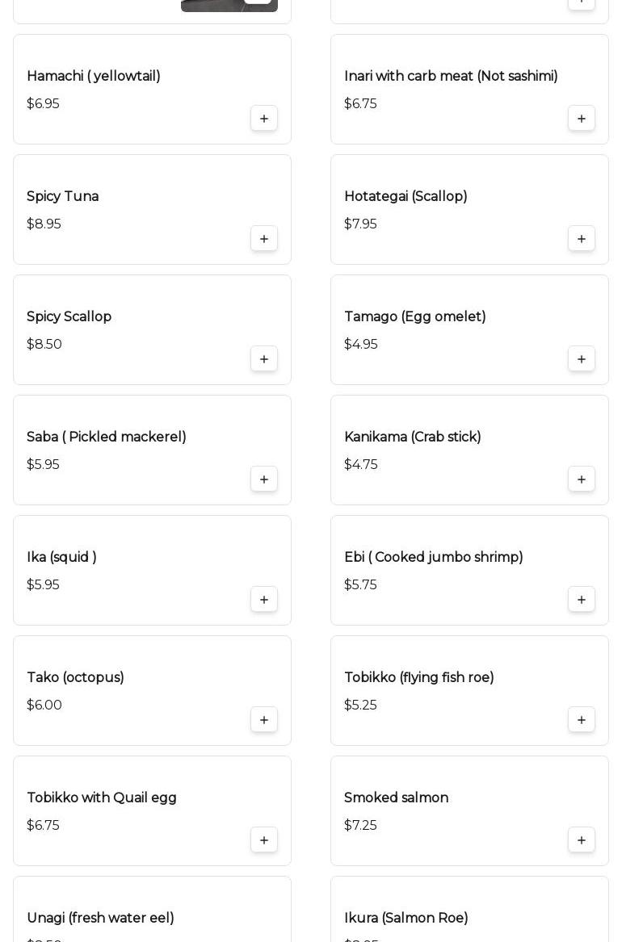Image resolution: width=622 pixels, height=942 pixels.
Task: Add Smoked salmon with plus icon
Action: pyautogui.click(x=582, y=840)
